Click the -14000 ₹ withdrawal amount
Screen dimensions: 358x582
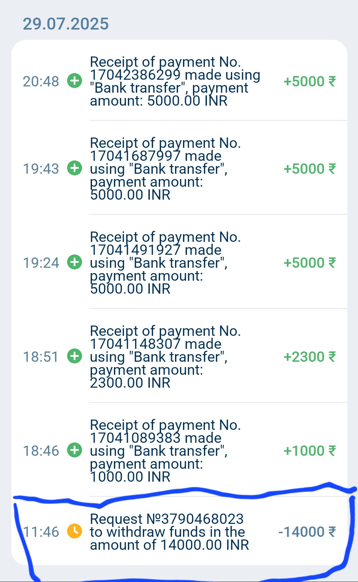point(307,532)
